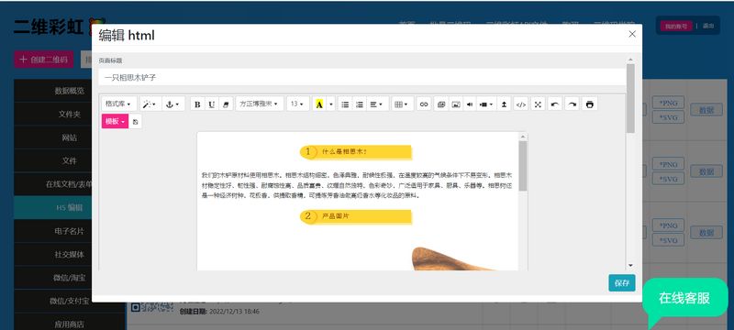Insert an unordered bullet list
Viewport: 734px width, 330px height.
pos(345,104)
